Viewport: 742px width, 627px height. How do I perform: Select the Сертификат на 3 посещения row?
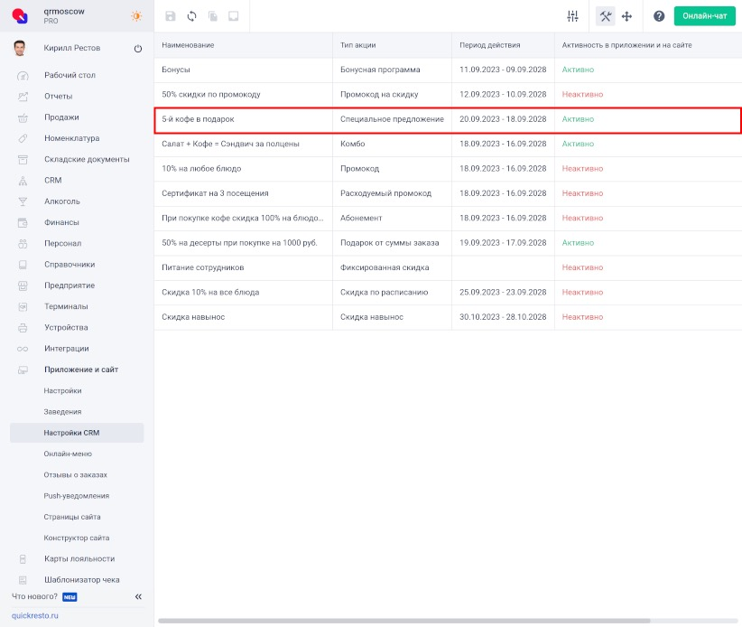448,193
